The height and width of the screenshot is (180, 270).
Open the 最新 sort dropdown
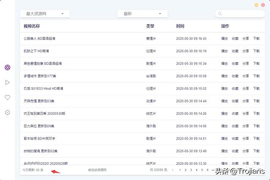(142, 14)
